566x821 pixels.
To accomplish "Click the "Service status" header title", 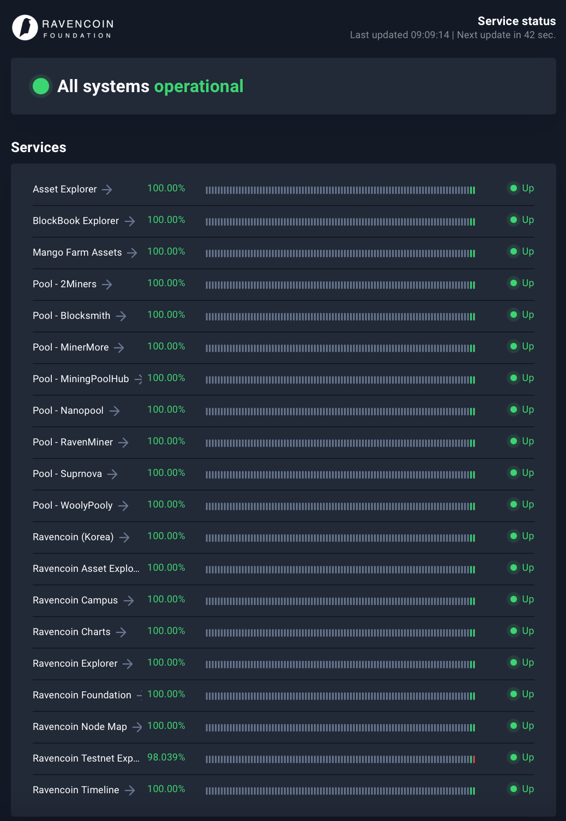I will (517, 21).
